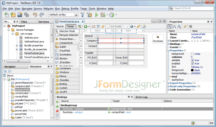Image resolution: width=216 pixels, height=127 pixels.
Task: Switch to the Error Log tab
Action: [x=141, y=97]
